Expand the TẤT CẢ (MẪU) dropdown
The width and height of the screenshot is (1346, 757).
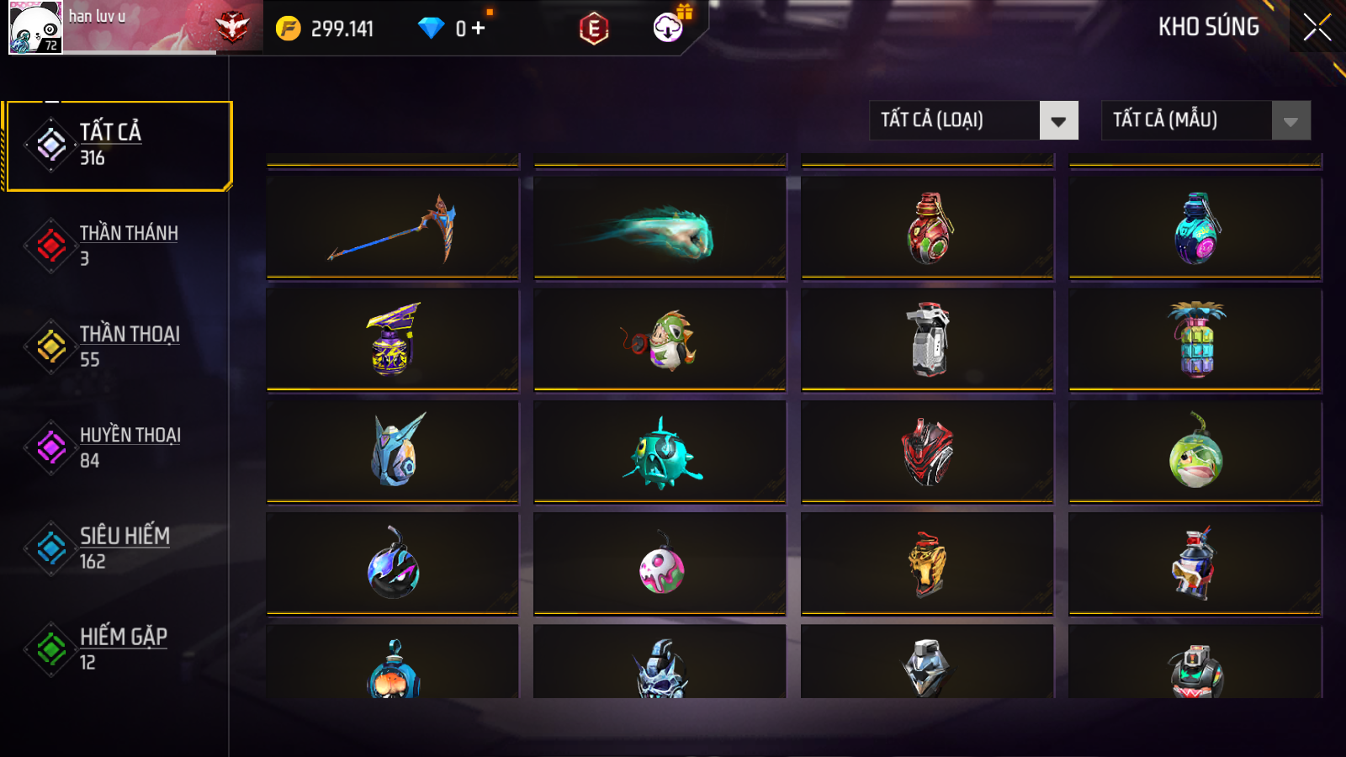click(1206, 120)
